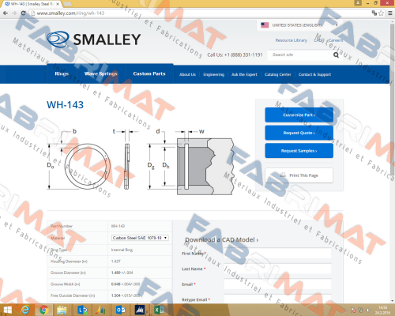The image size is (395, 316).
Task: Click the Free Outside Diameter (in) label
Action: [x=73, y=295]
